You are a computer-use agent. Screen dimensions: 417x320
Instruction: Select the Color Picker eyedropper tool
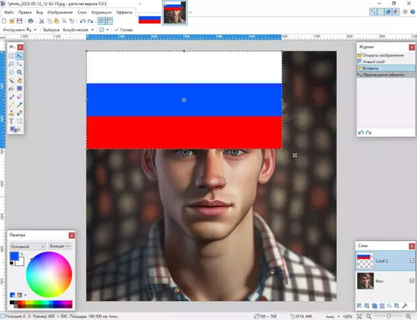click(19, 105)
